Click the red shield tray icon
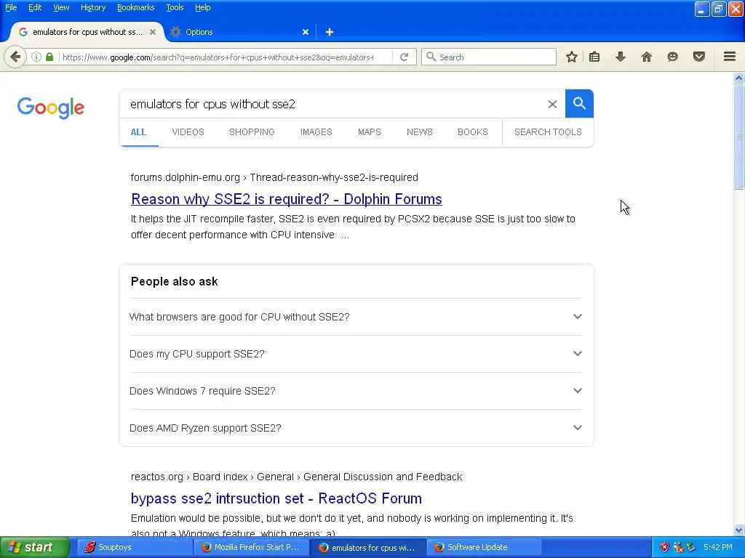Screen dimensions: 745x558 pyautogui.click(x=664, y=547)
